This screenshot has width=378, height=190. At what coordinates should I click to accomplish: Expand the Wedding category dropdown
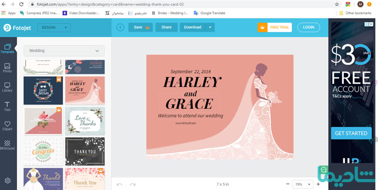pos(64,51)
